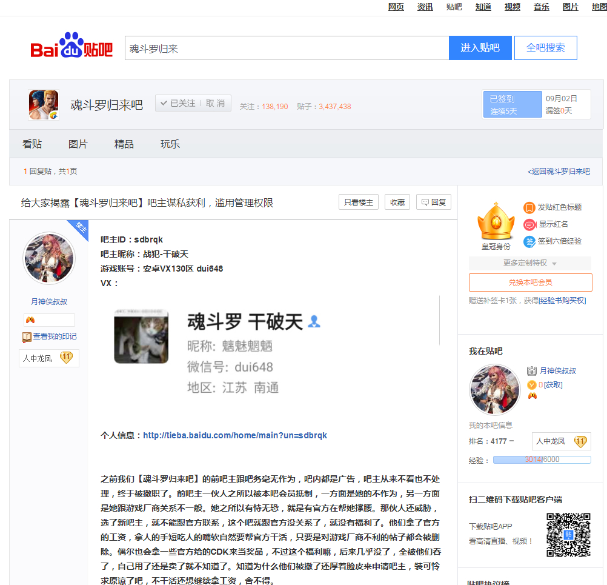Open the 返回魂斗罗归来吧 link
607x585 pixels.
(x=559, y=171)
